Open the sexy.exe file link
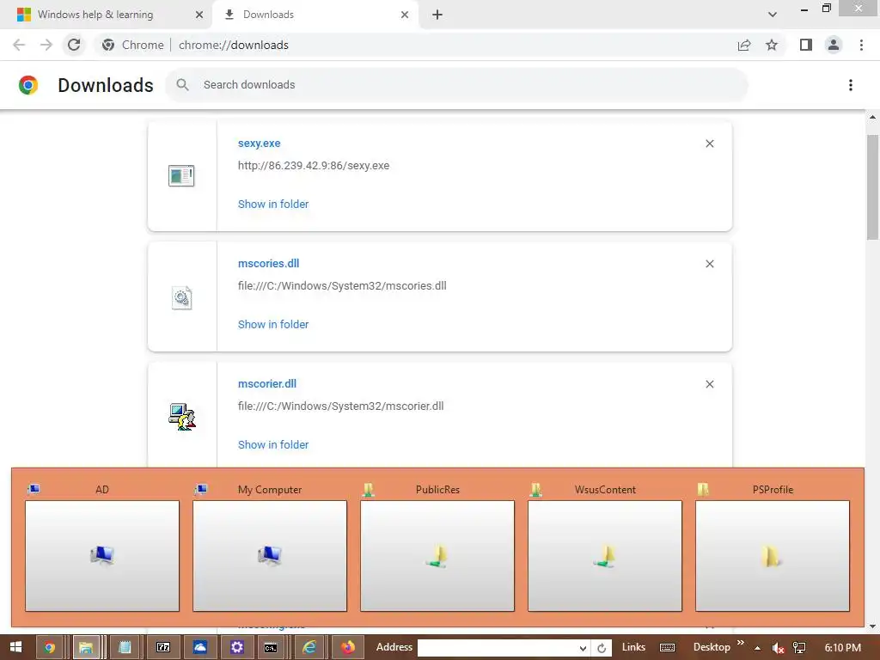Viewport: 880px width, 660px height. coord(259,144)
